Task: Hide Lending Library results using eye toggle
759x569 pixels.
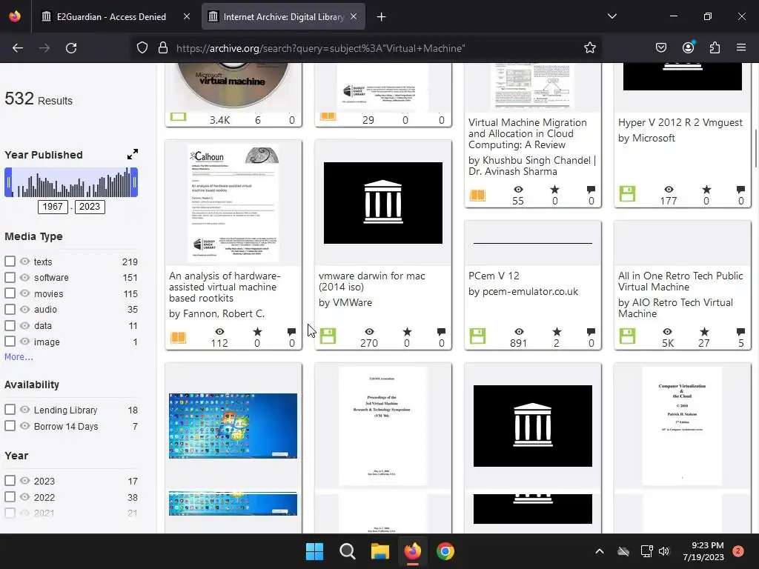Action: point(24,409)
